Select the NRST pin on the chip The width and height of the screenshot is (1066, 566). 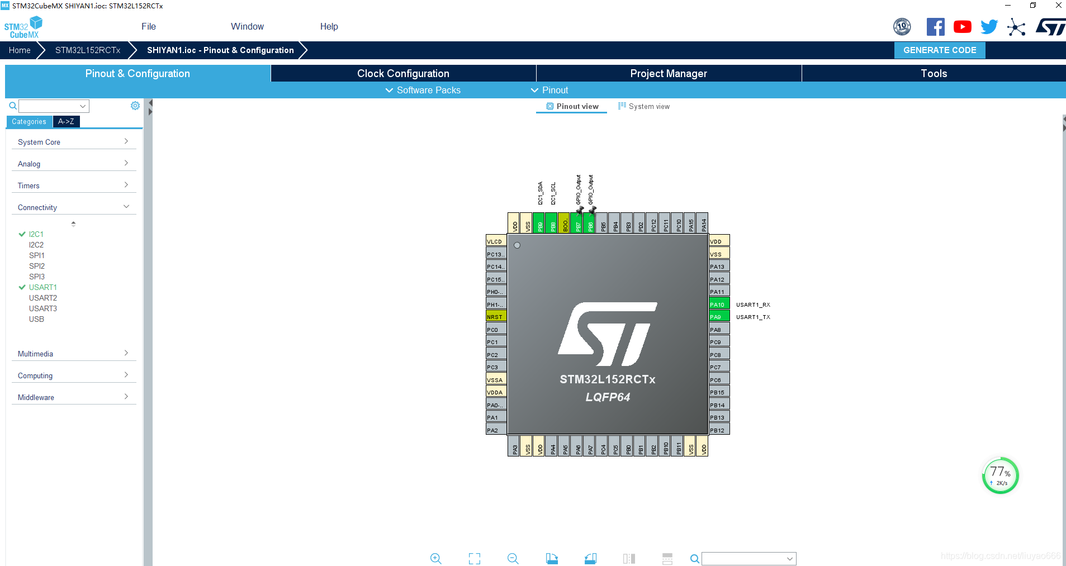click(496, 317)
